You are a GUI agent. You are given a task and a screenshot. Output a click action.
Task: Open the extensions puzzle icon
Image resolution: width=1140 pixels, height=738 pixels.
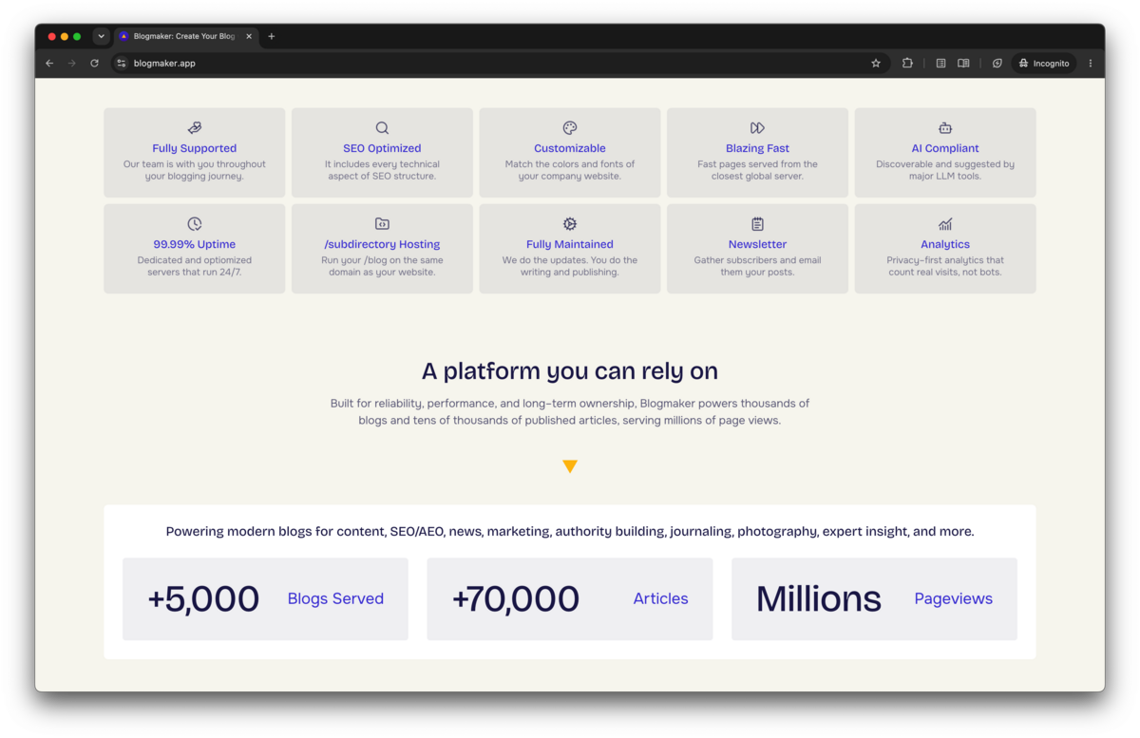(907, 64)
